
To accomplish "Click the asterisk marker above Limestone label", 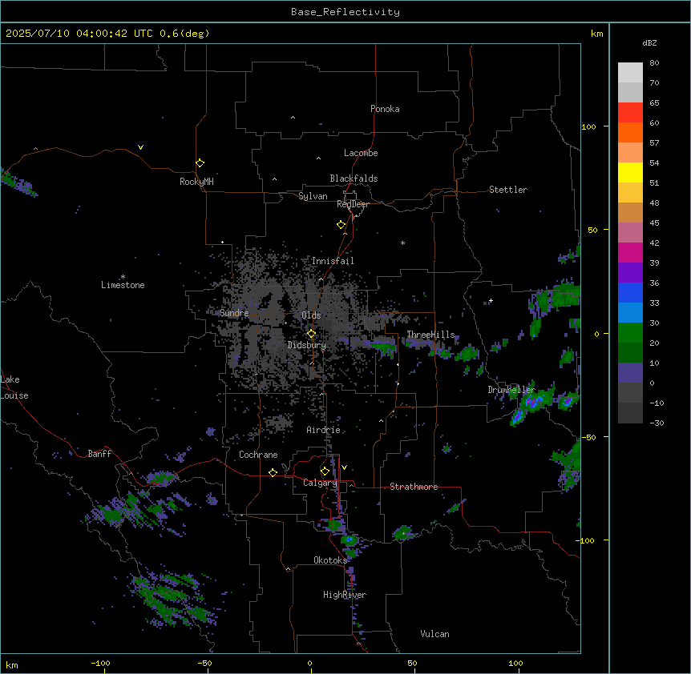I will [x=123, y=277].
